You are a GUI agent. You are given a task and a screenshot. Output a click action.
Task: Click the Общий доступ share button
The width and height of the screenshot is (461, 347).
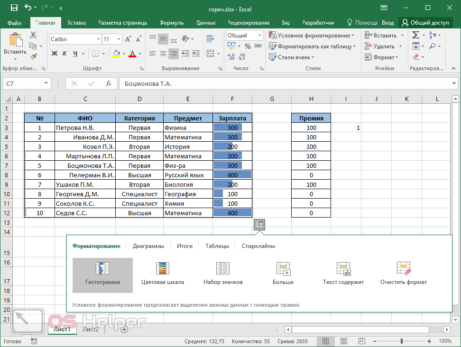(x=425, y=22)
